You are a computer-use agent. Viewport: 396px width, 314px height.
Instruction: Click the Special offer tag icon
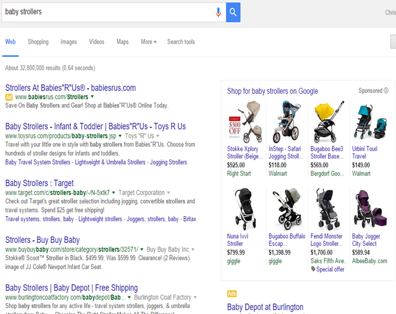(x=313, y=269)
